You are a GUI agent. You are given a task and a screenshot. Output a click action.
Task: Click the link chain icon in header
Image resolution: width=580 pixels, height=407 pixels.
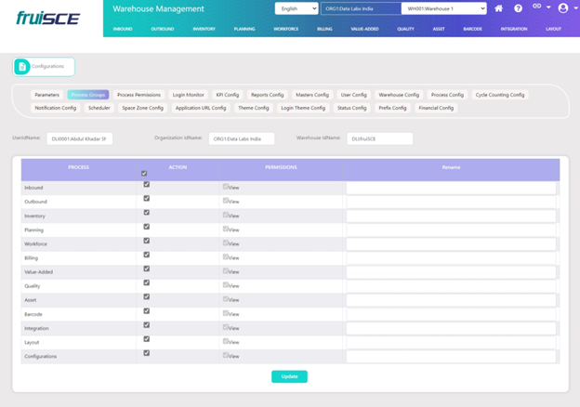coord(537,7)
